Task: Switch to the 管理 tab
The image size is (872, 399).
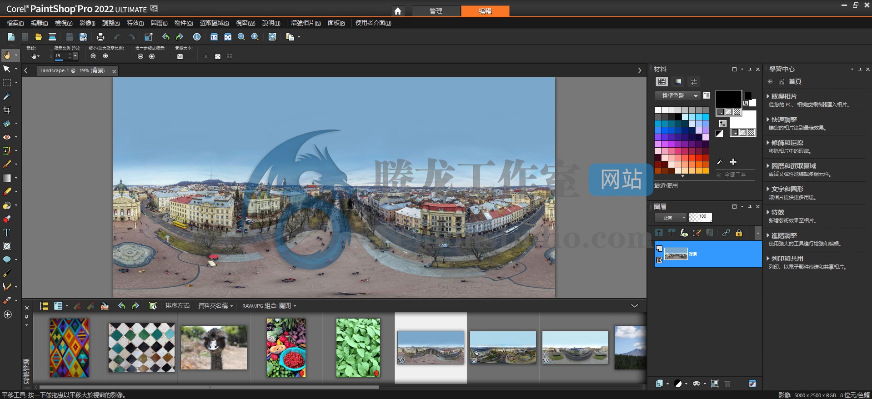Action: 436,11
